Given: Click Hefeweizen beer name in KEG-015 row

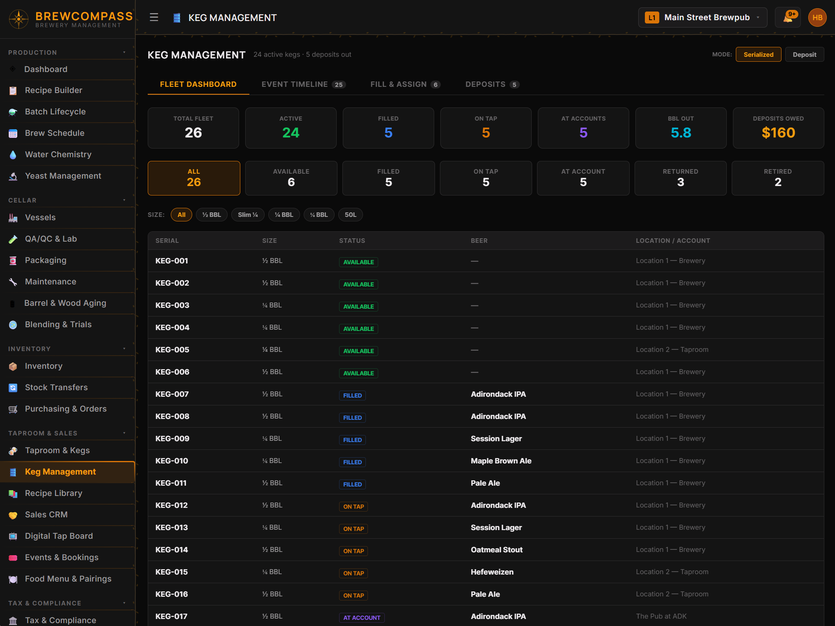Looking at the screenshot, I should [492, 572].
